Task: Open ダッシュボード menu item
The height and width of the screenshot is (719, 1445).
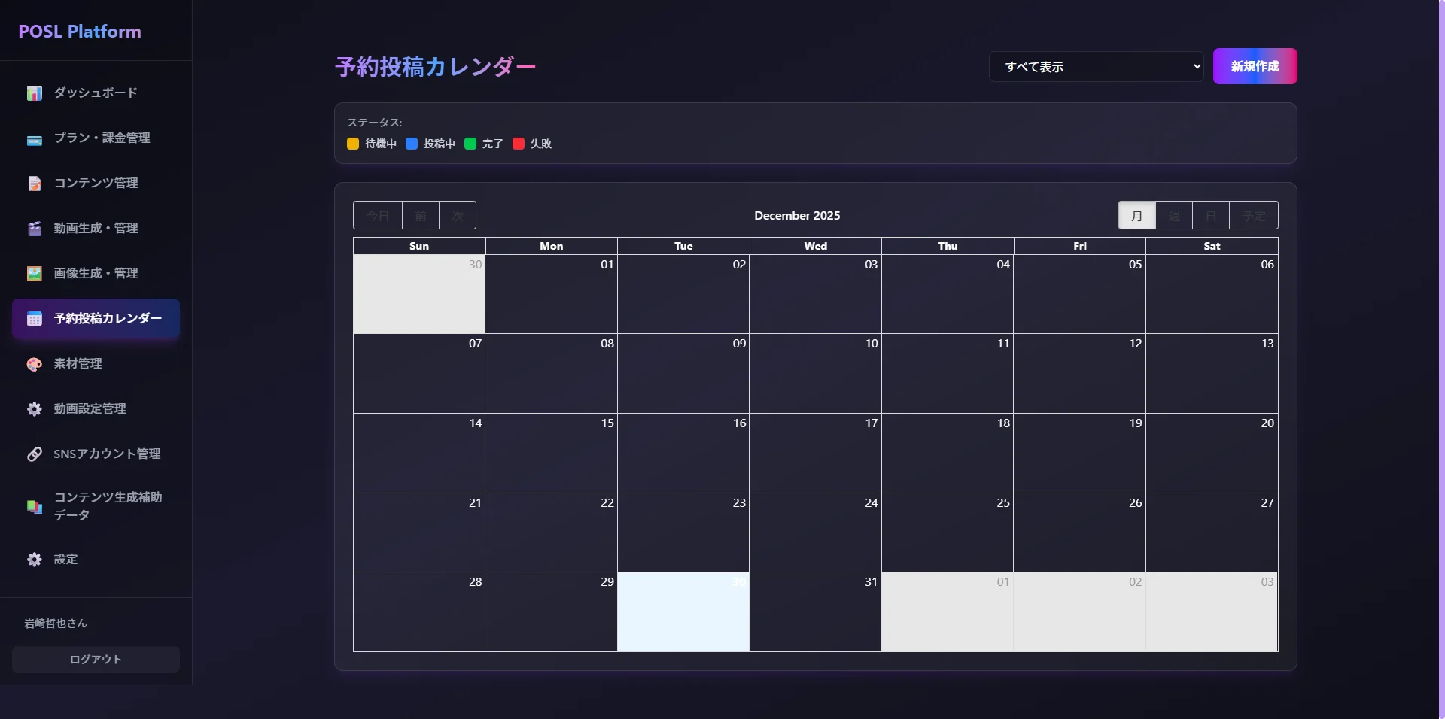Action: click(96, 93)
